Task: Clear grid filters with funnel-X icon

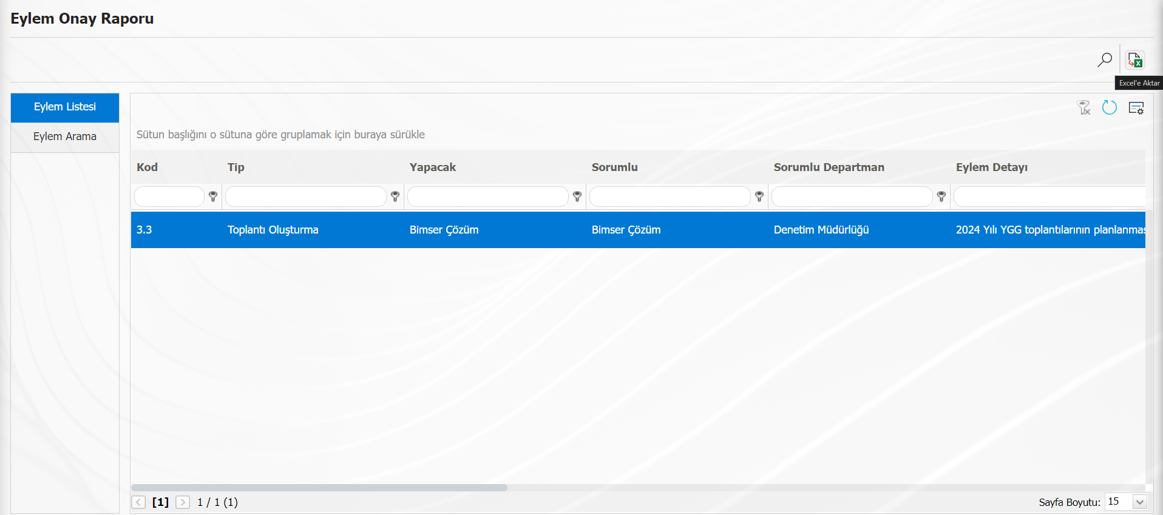Action: (1083, 107)
